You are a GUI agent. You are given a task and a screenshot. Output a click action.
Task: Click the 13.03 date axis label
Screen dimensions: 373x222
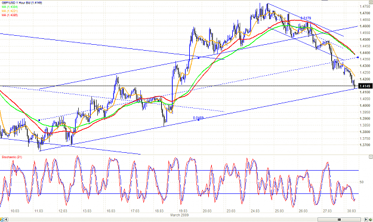coord(87,211)
